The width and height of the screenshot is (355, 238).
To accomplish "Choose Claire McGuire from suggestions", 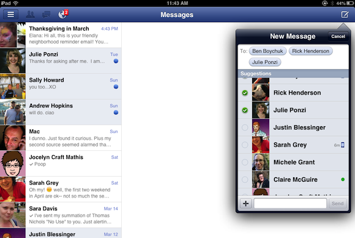I will coord(293,180).
